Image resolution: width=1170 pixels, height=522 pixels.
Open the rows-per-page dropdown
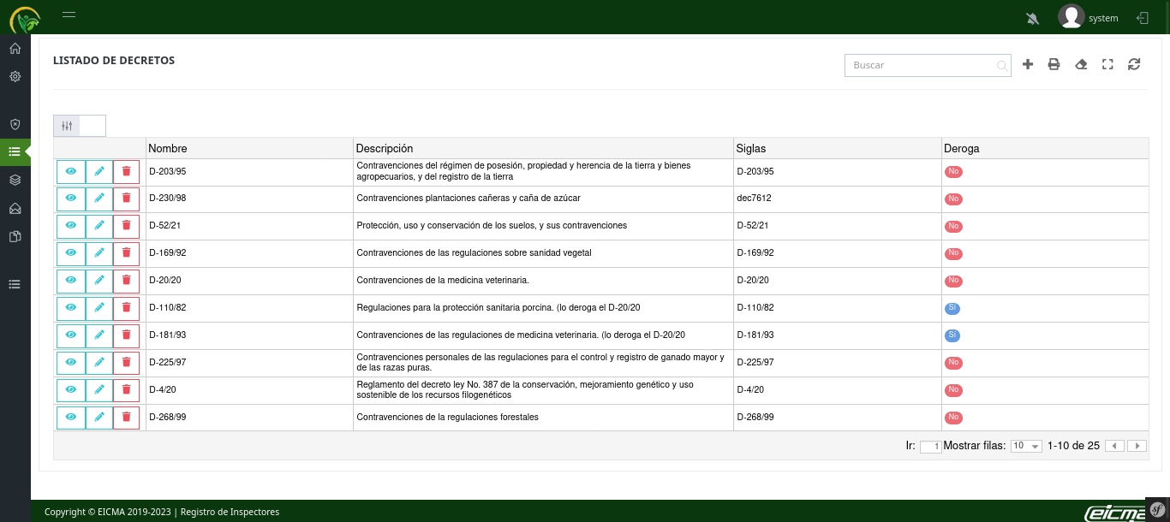(1026, 446)
